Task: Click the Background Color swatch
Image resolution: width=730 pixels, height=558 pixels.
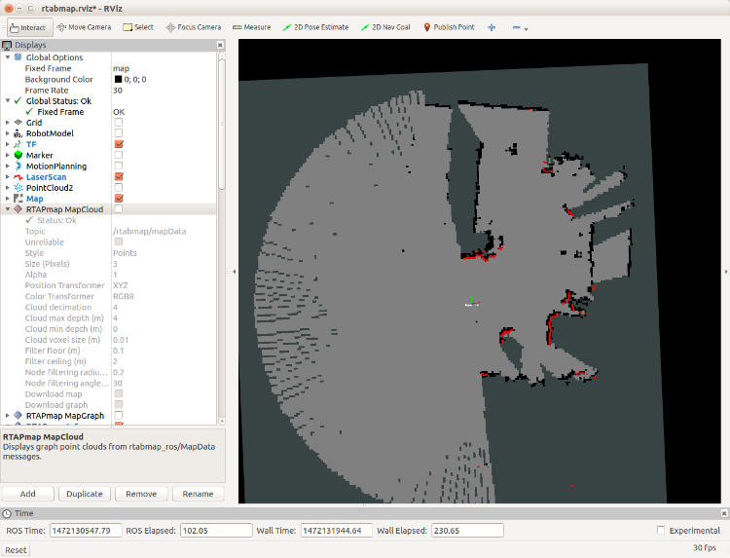Action: click(118, 79)
